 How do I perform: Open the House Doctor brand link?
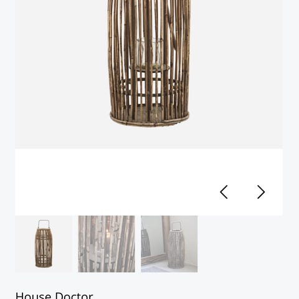point(54,295)
